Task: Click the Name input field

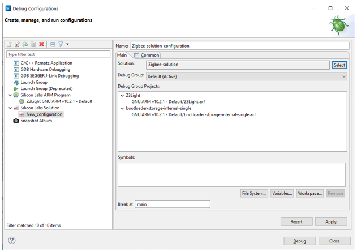Action: (239, 46)
